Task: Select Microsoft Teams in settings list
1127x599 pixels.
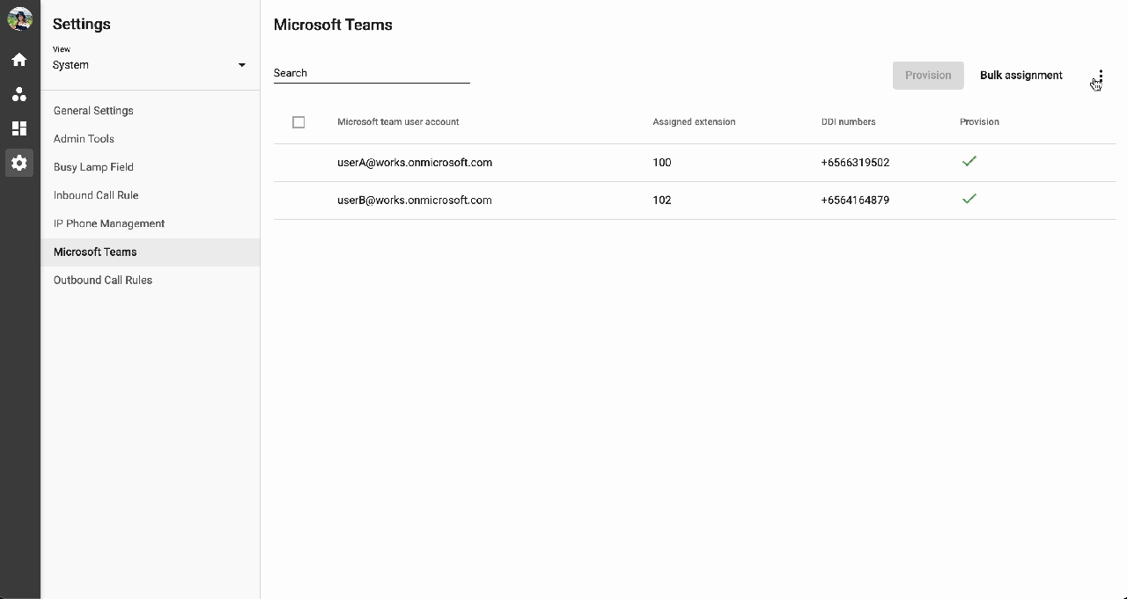Action: pyautogui.click(x=150, y=252)
